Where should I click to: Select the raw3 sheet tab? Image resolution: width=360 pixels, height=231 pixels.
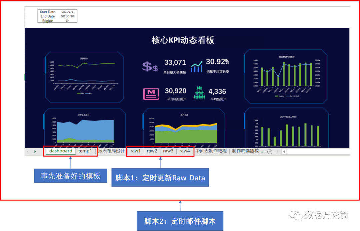(x=168, y=151)
